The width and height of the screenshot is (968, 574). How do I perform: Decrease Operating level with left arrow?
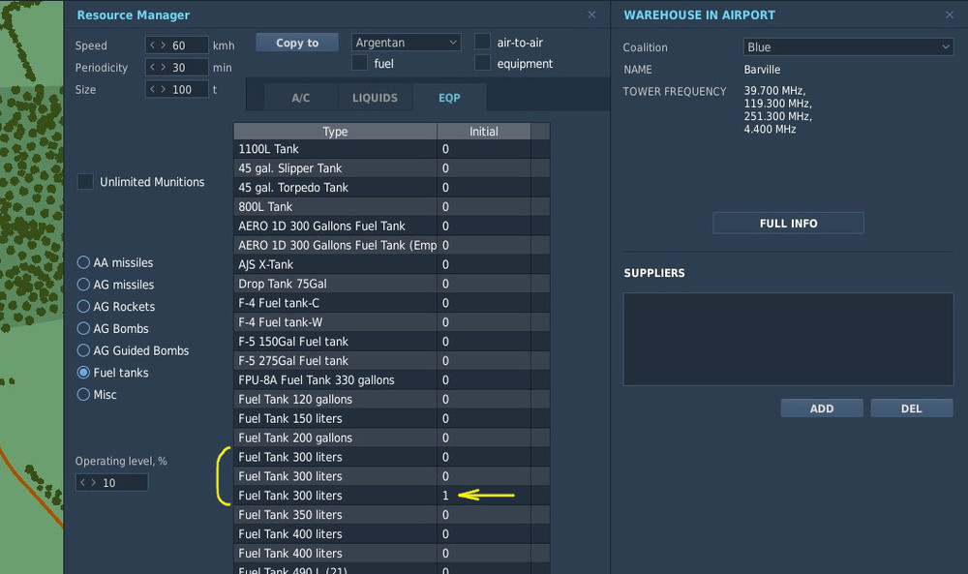pos(82,483)
